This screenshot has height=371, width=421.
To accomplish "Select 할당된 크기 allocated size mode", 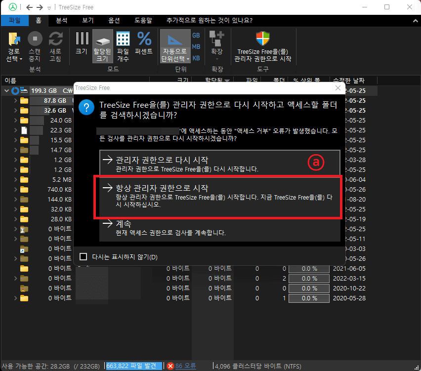I will pyautogui.click(x=103, y=47).
